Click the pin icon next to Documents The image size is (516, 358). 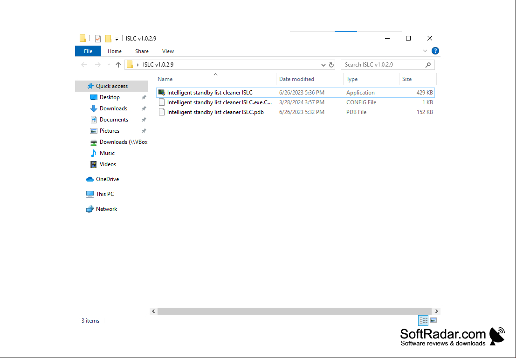(x=144, y=120)
